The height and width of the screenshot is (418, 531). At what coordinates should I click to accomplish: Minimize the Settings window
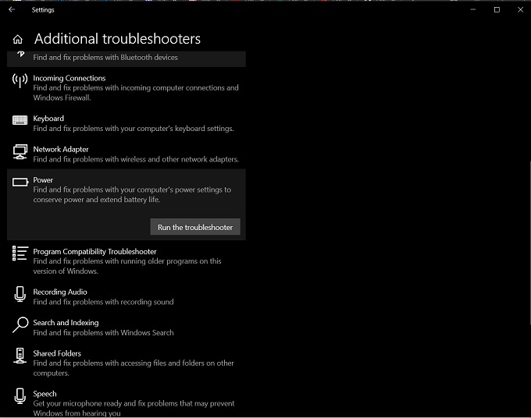pyautogui.click(x=473, y=10)
